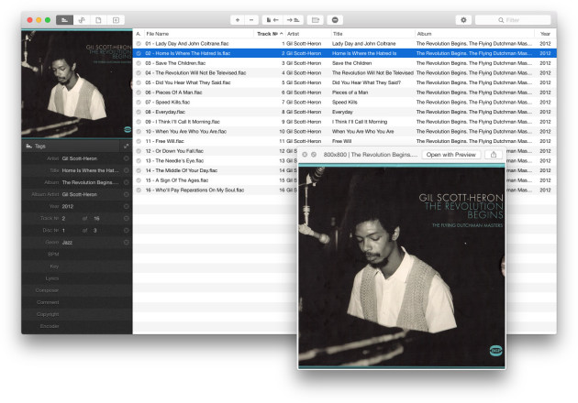Click the plus button to add files

[x=238, y=19]
